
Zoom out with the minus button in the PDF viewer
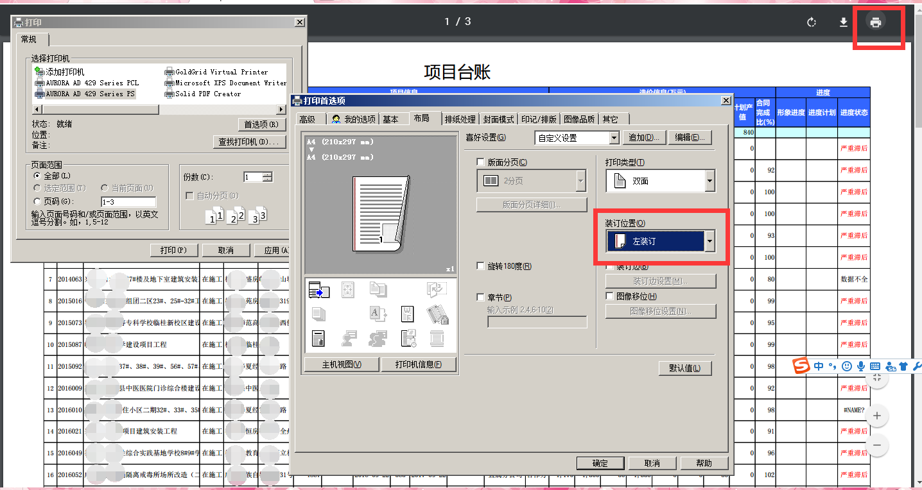876,445
